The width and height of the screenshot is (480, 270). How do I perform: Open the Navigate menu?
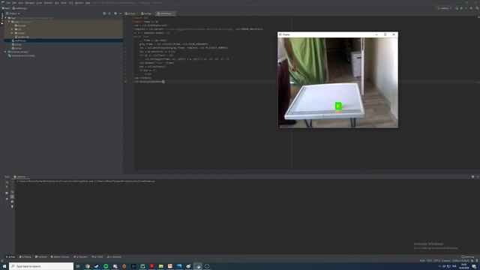(x=30, y=3)
